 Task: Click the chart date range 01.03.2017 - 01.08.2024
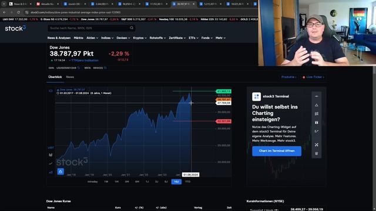coord(84,93)
